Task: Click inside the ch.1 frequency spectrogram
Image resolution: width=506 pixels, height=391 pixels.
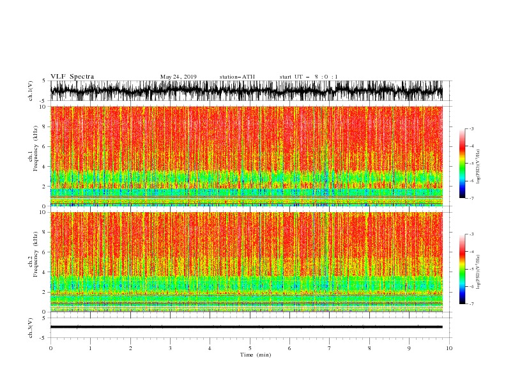Action: [247, 156]
